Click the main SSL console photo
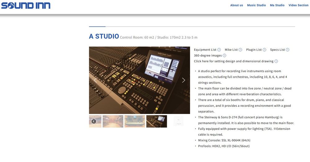The height and width of the screenshot is (162, 310). point(139,80)
